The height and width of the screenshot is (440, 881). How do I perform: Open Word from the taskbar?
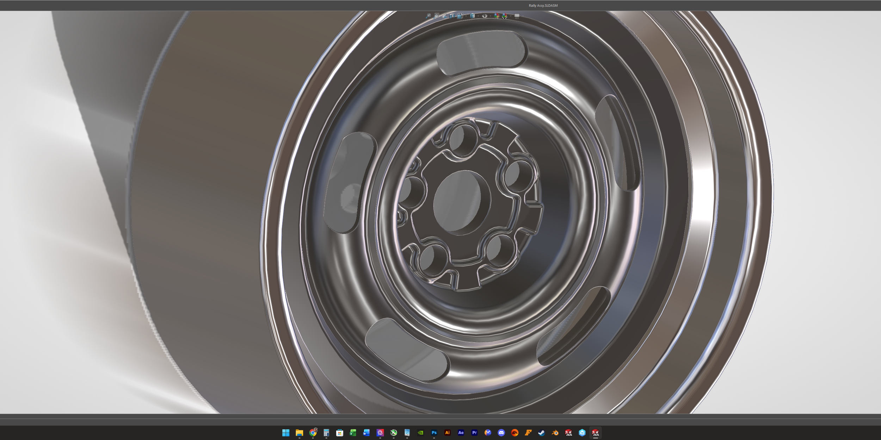pyautogui.click(x=366, y=433)
